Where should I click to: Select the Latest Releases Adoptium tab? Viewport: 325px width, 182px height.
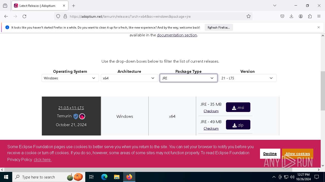click(40, 6)
